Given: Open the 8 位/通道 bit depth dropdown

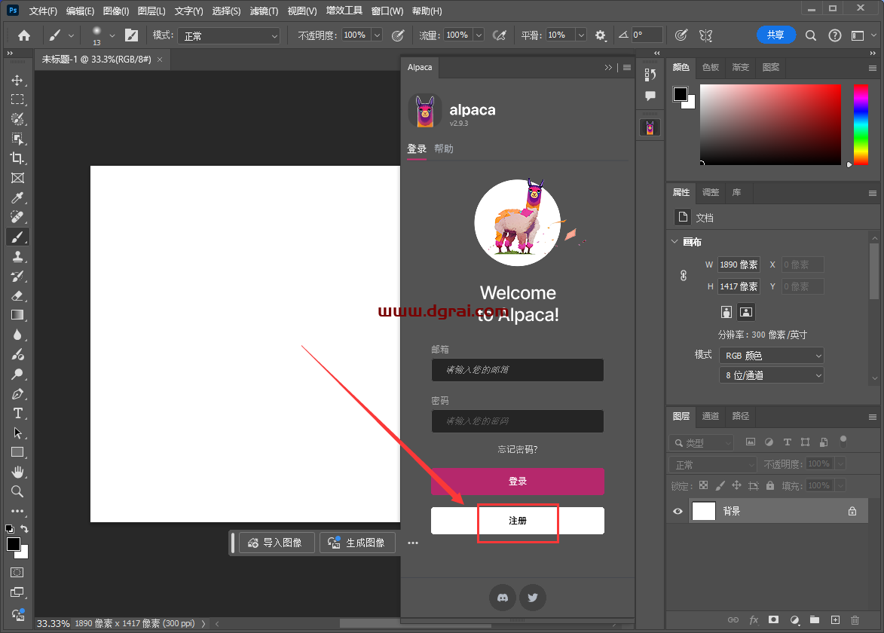Looking at the screenshot, I should 771,375.
